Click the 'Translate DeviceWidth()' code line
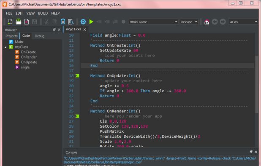This screenshot has width=261, height=166. pyautogui.click(x=150, y=137)
